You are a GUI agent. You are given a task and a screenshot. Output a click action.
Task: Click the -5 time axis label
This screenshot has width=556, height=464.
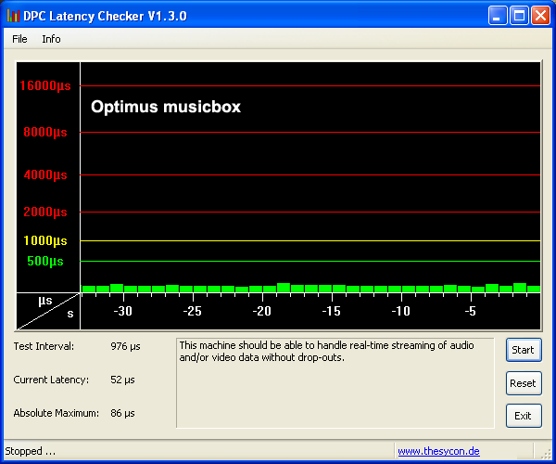[470, 311]
